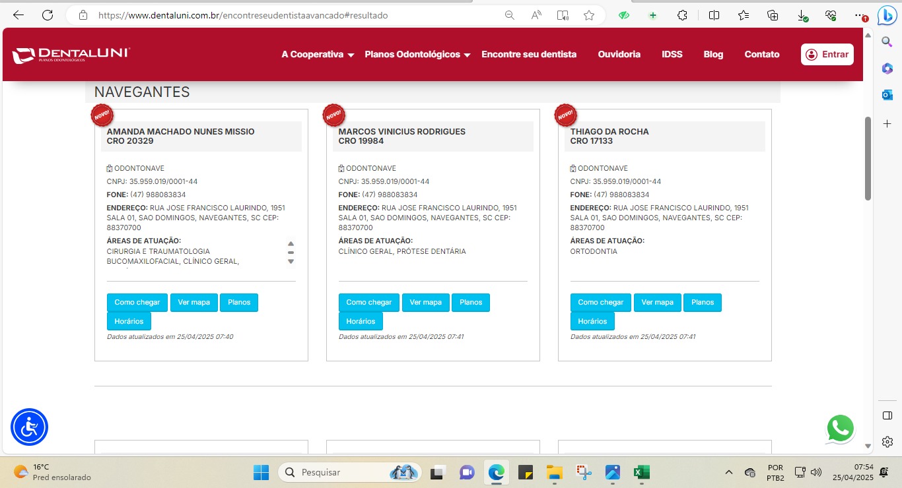Open File Explorer from taskbar
The image size is (902, 488).
554,472
